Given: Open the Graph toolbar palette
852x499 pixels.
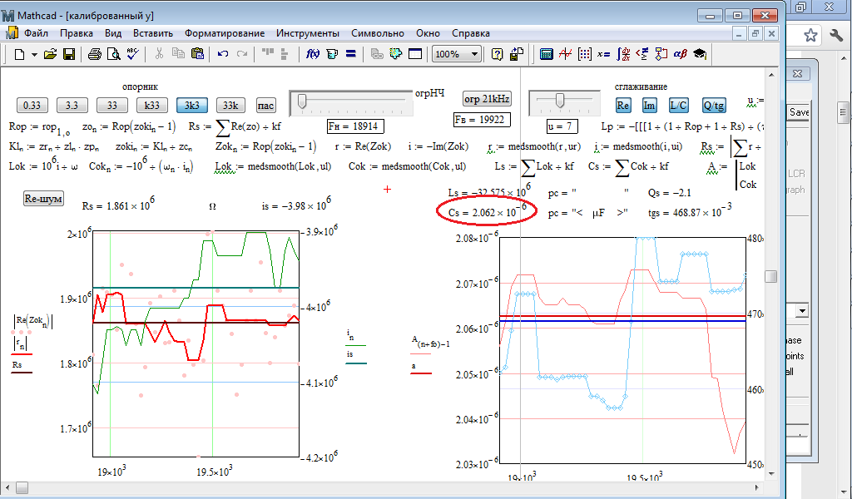Looking at the screenshot, I should click(x=565, y=54).
